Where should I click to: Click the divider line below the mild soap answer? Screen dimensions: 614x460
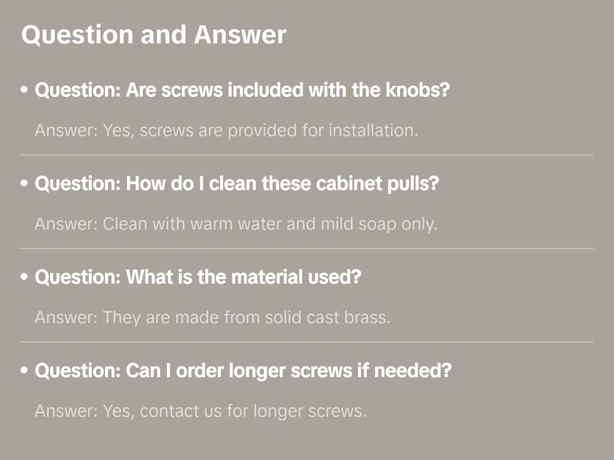point(307,248)
